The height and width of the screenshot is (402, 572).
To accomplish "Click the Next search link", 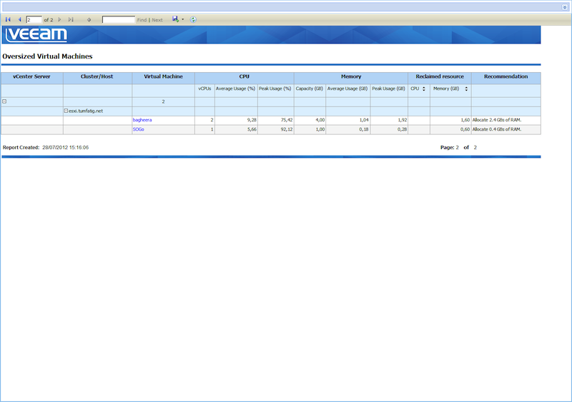I will tap(157, 20).
